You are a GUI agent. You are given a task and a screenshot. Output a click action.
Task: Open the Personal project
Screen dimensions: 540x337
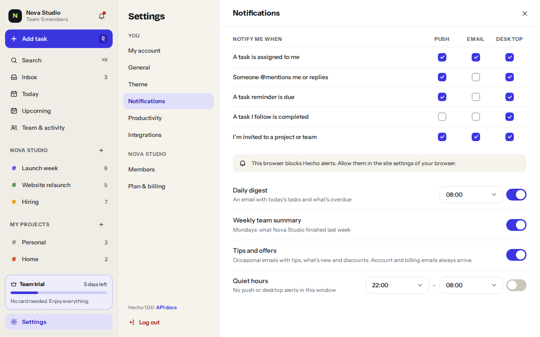pos(59,242)
